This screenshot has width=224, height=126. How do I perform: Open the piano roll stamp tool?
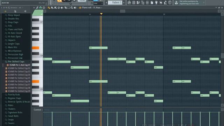tap(44, 8)
